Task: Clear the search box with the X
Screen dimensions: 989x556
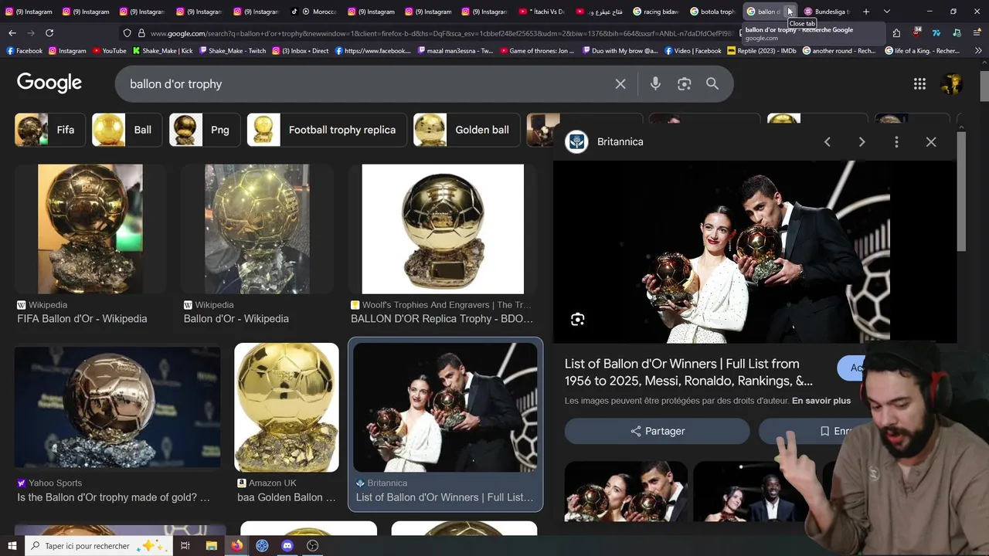Action: pyautogui.click(x=620, y=84)
